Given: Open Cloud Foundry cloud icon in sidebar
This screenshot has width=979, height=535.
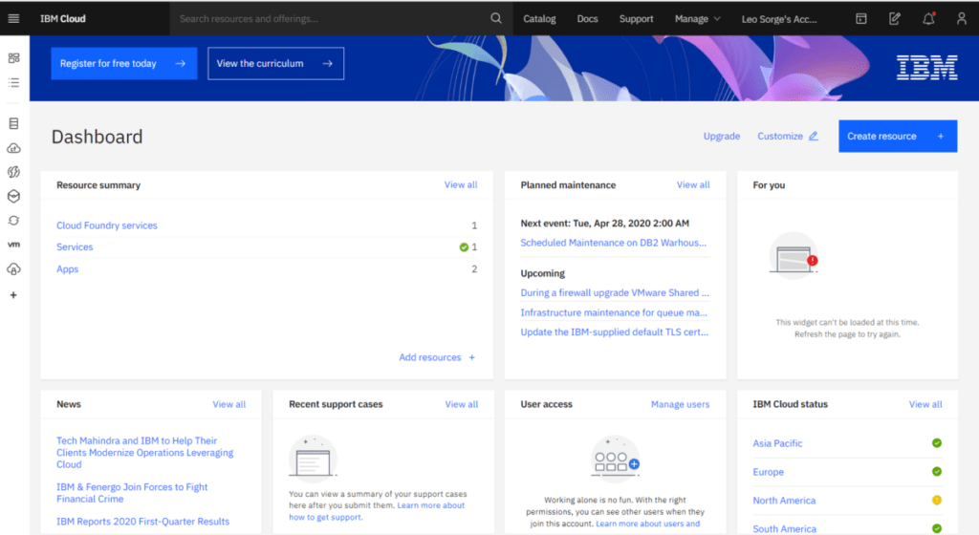Looking at the screenshot, I should point(13,148).
